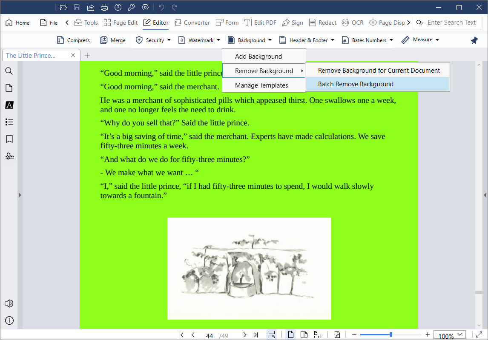
Task: Zoom in with plus button
Action: tap(428, 334)
